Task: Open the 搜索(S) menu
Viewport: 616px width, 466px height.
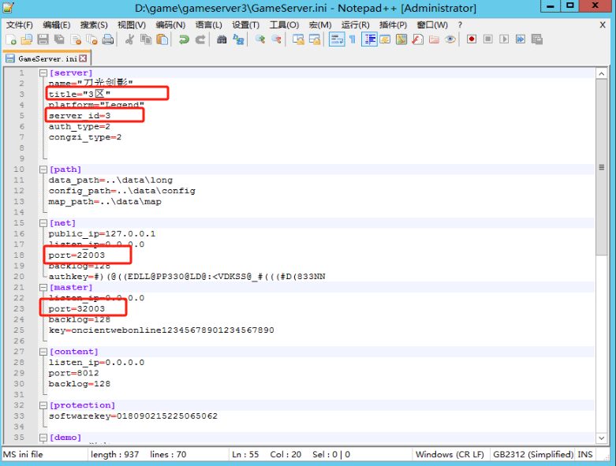Action: point(94,25)
